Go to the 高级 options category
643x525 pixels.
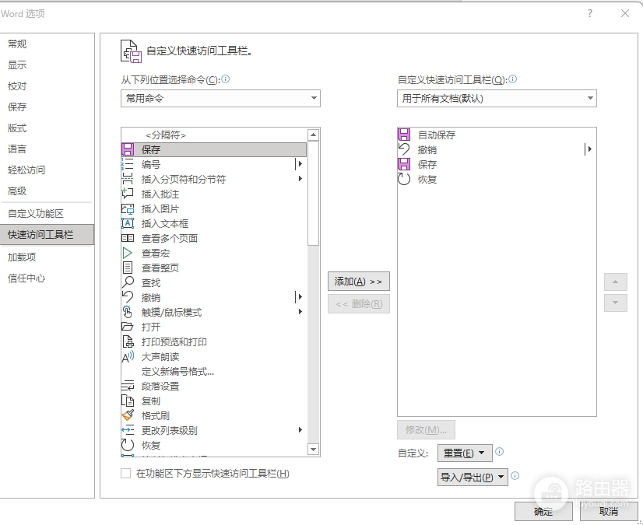[17, 191]
